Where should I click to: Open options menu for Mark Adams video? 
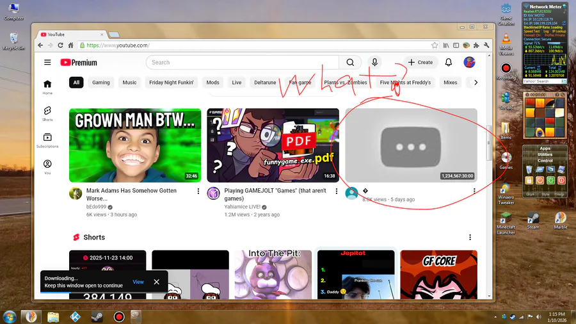point(198,191)
